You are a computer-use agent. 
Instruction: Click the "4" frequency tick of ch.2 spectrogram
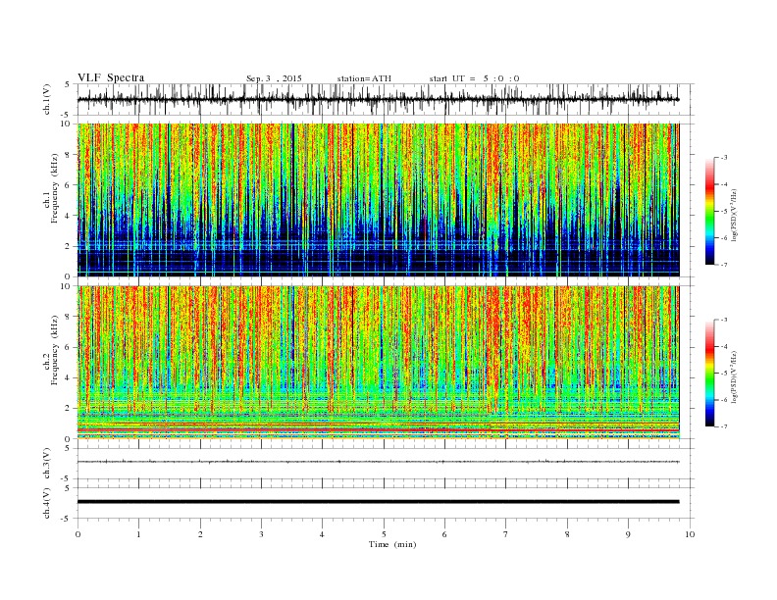(69, 378)
